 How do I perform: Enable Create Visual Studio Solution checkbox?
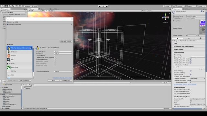click(55, 57)
